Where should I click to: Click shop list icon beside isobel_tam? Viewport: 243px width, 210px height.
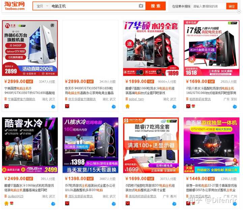point(127,99)
